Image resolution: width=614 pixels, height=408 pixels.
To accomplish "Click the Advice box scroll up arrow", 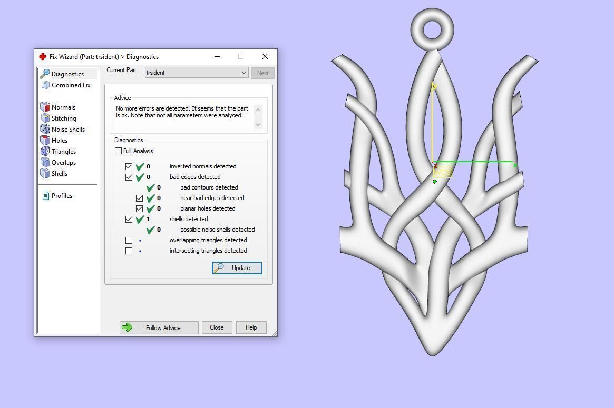I will pos(258,109).
